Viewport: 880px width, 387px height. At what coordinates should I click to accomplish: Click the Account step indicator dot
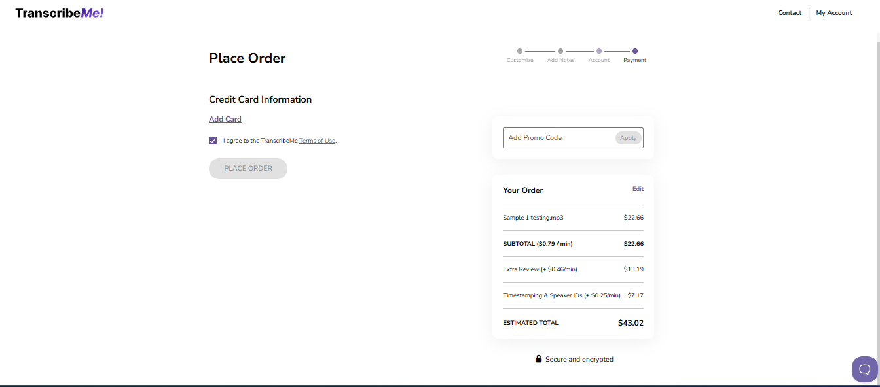pyautogui.click(x=599, y=50)
